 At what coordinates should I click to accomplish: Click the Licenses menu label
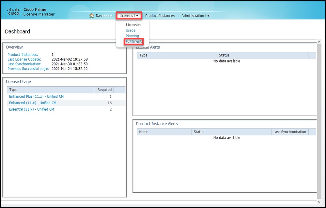point(126,16)
